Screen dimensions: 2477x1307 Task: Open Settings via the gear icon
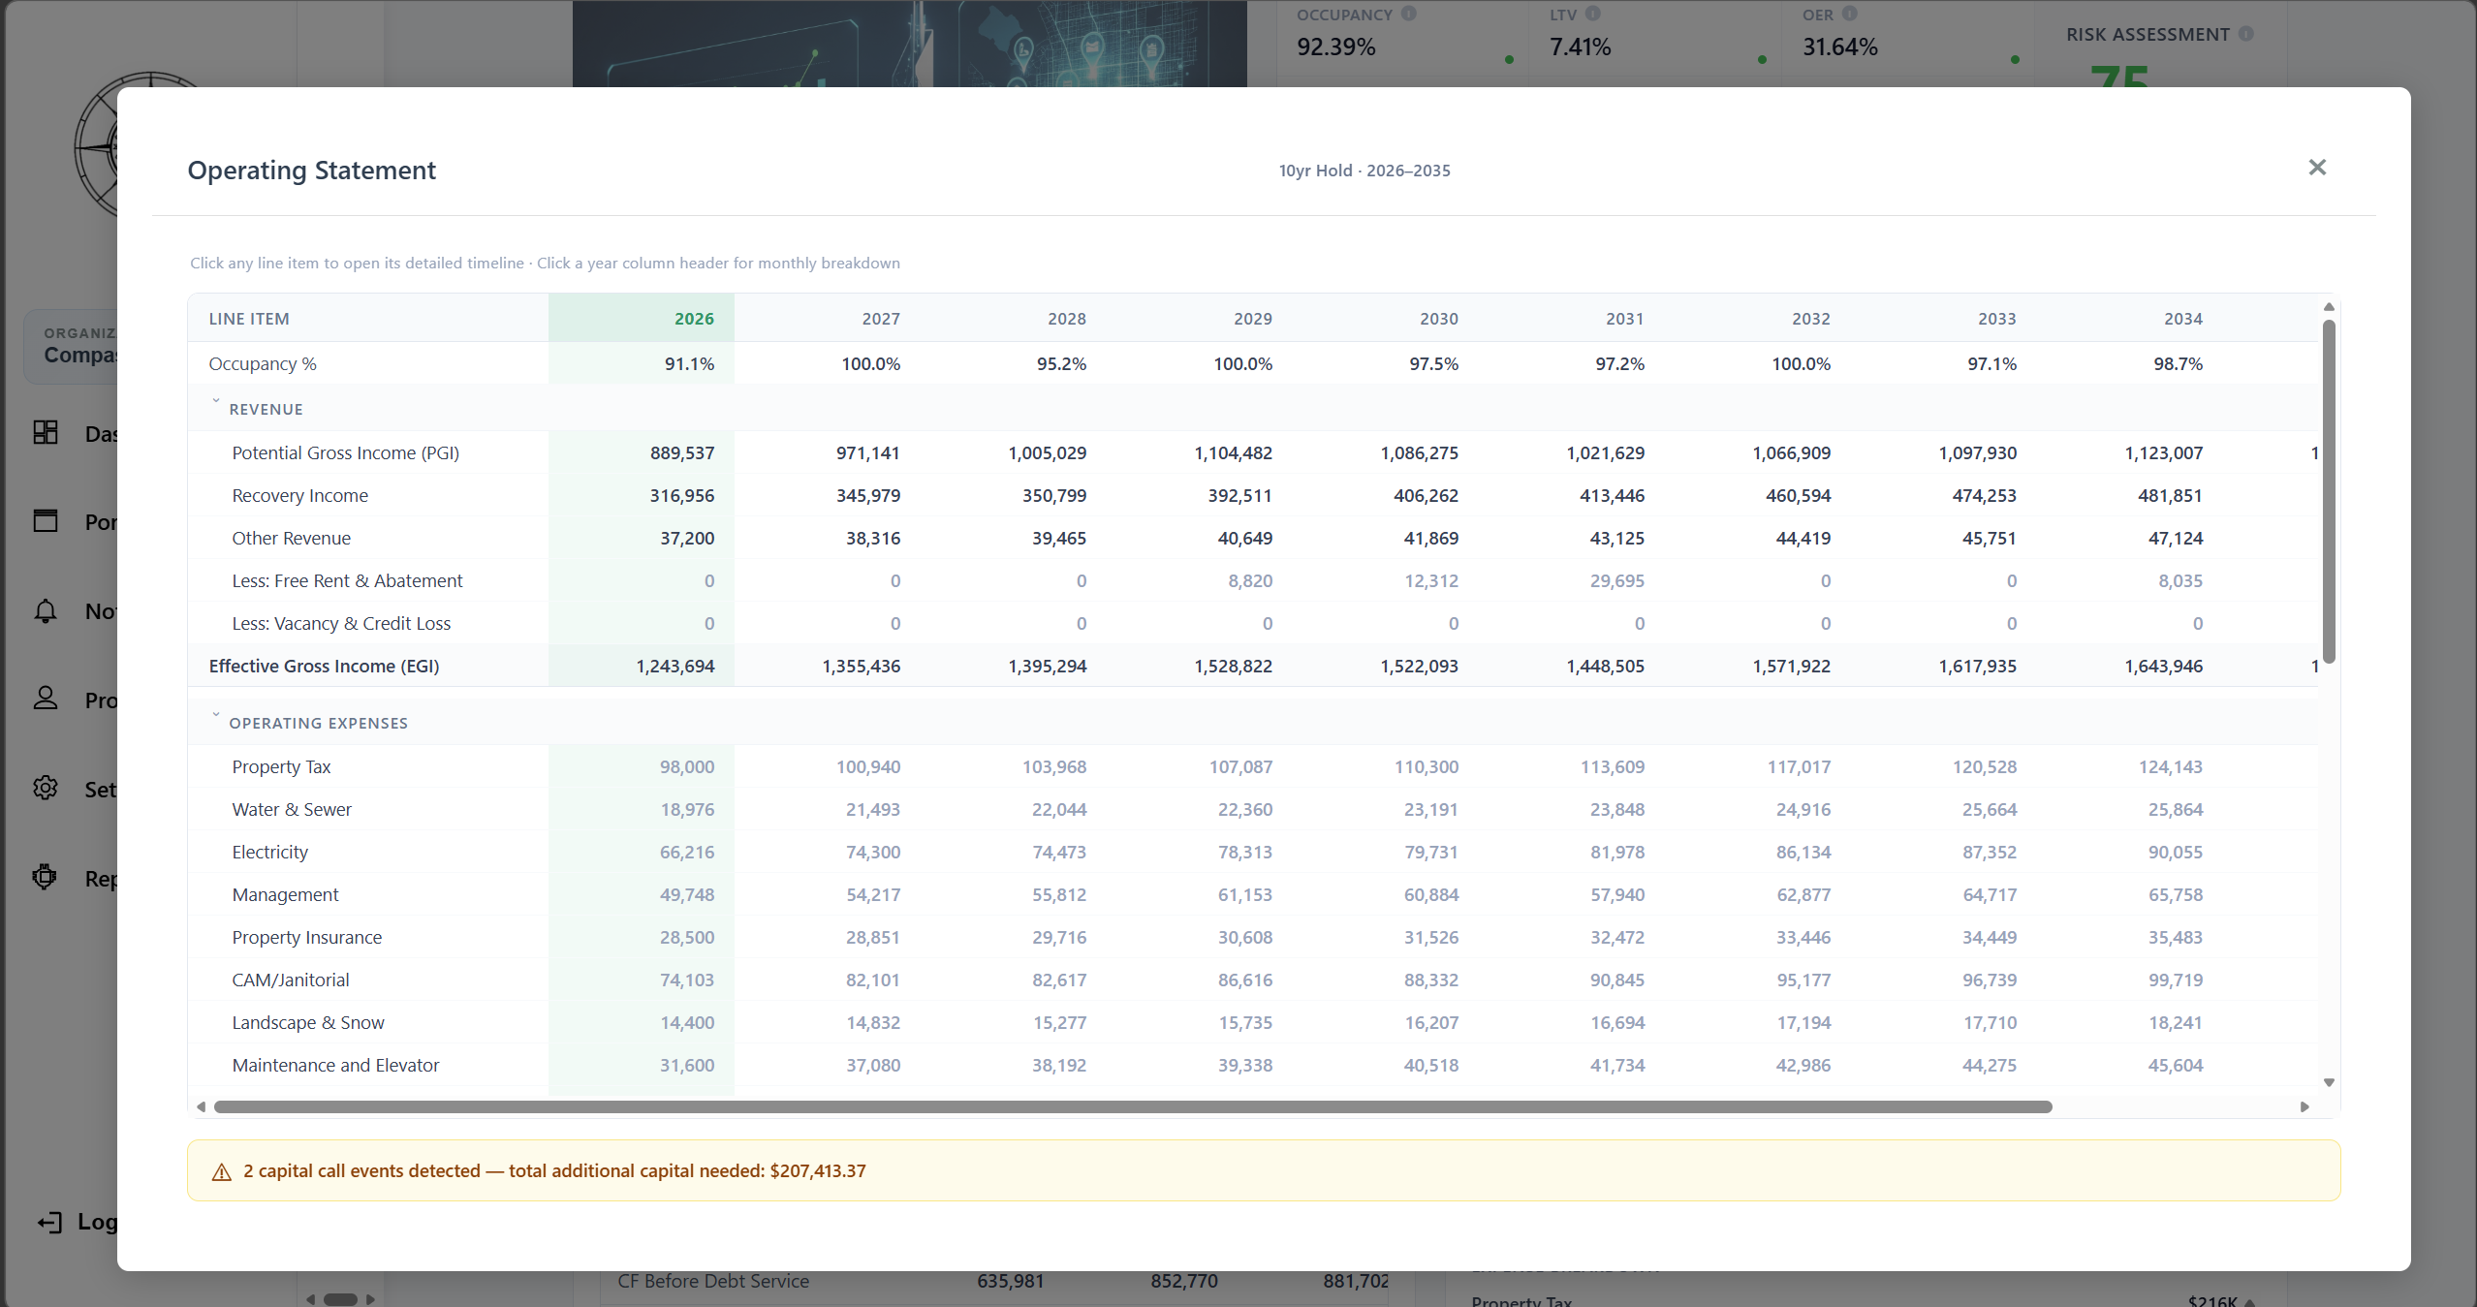click(46, 788)
